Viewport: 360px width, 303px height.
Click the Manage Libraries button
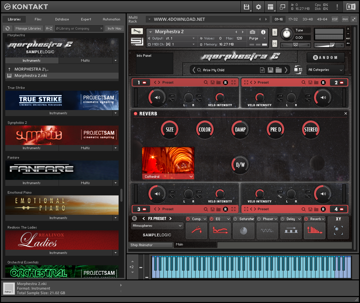(29, 29)
